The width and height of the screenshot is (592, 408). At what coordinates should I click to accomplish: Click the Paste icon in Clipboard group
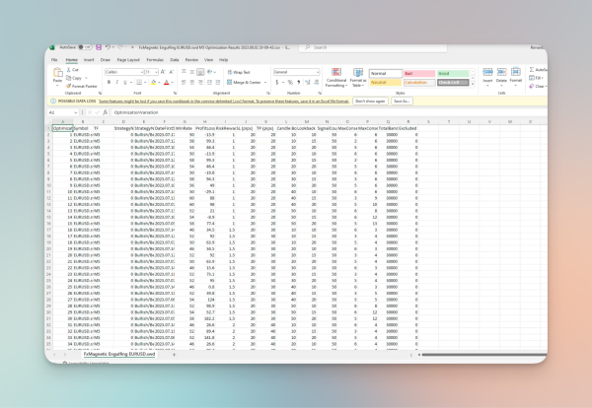pyautogui.click(x=59, y=78)
